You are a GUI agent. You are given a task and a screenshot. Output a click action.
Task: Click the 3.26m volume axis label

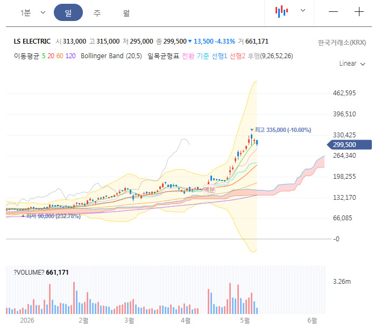342,282
